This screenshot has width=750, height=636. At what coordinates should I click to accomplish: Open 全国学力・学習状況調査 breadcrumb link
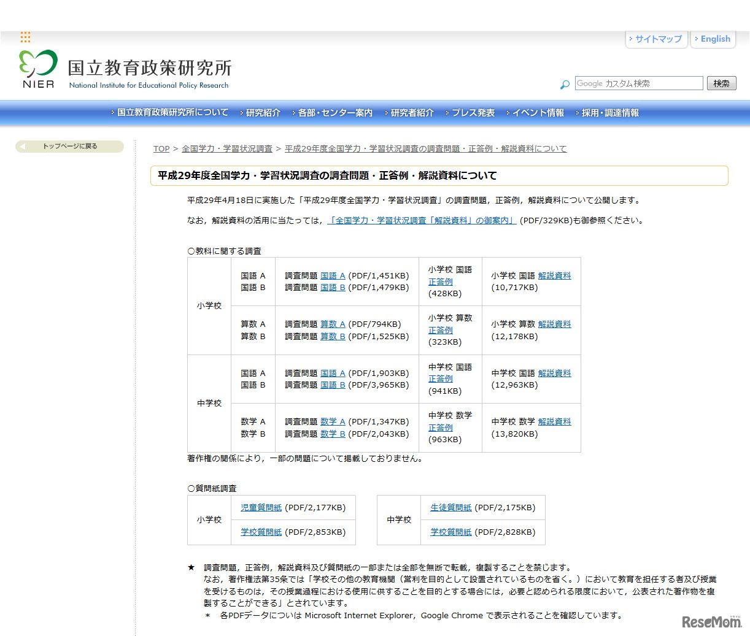(x=227, y=148)
